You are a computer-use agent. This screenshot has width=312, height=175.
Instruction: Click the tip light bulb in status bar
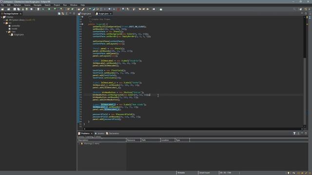point(288,173)
